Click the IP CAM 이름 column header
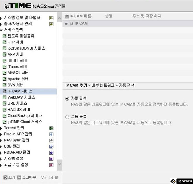This screenshot has height=184, width=193. [x=80, y=16]
